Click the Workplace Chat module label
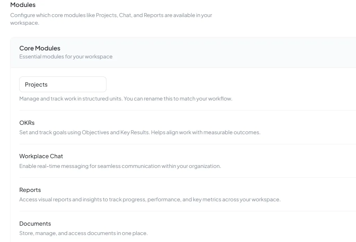The width and height of the screenshot is (356, 242). pyautogui.click(x=41, y=156)
